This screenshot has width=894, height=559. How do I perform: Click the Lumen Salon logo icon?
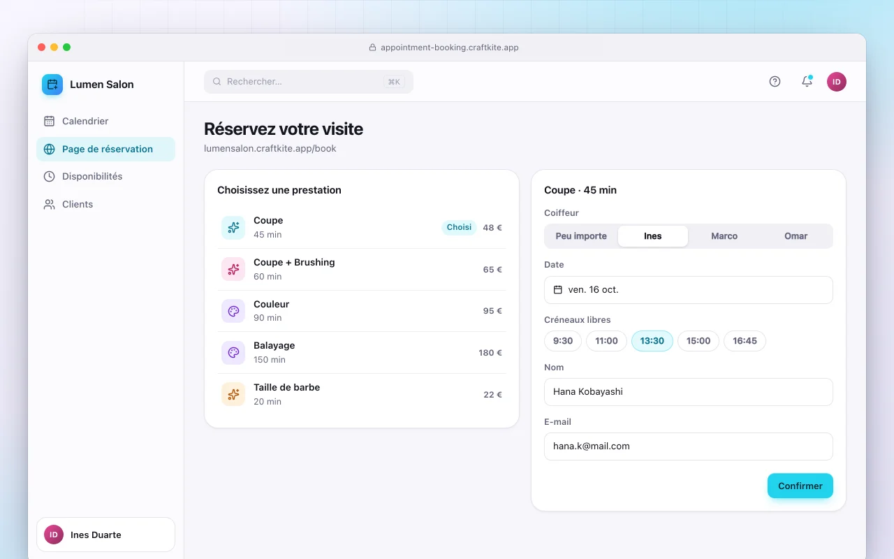[x=52, y=85]
